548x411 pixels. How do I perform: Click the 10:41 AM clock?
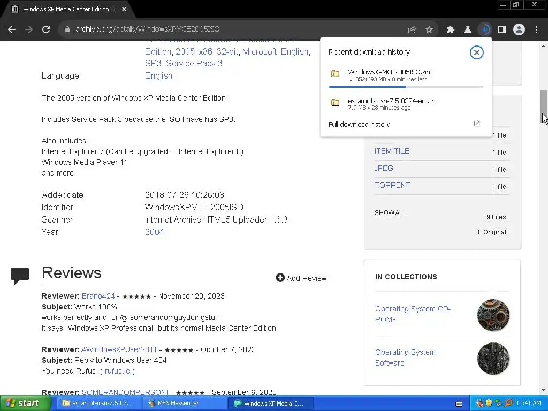[x=528, y=404]
